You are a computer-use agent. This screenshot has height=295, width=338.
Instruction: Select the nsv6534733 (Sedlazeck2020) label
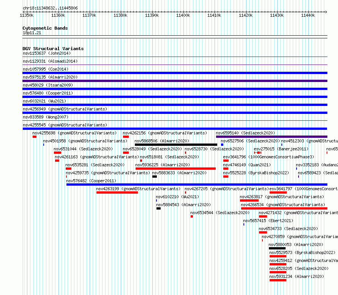click(288, 229)
